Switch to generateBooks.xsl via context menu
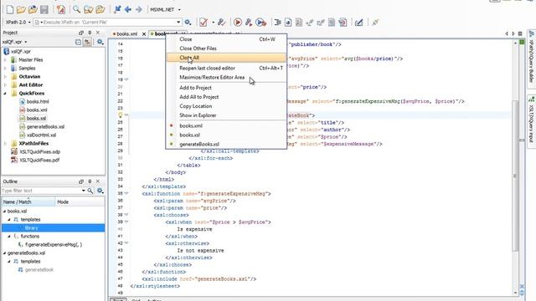 point(226,144)
